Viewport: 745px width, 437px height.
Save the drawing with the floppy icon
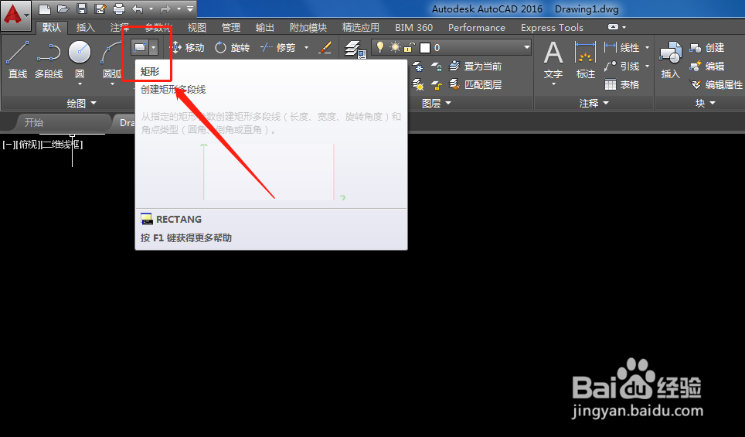(x=82, y=9)
